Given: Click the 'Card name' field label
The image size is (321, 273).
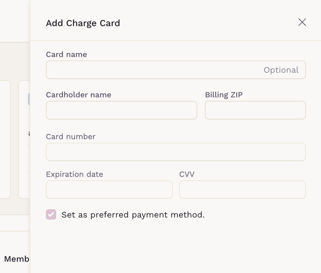Looking at the screenshot, I should click(66, 55).
